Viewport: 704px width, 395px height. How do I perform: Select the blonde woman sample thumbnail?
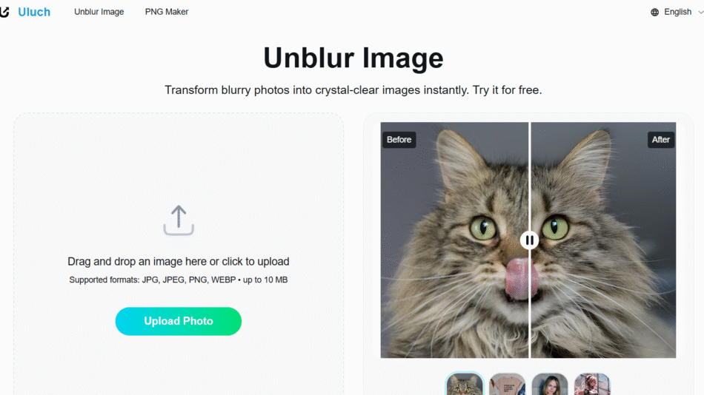pos(550,384)
